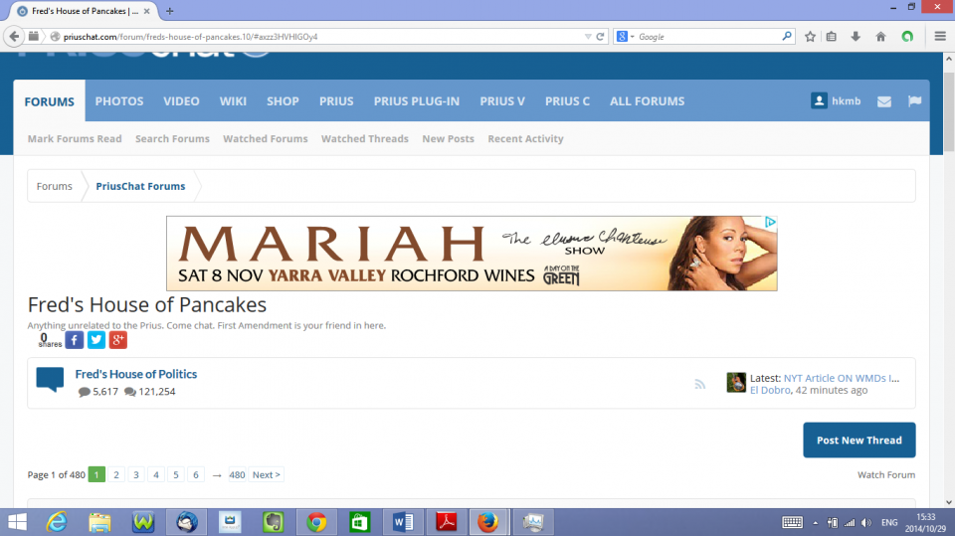Image resolution: width=955 pixels, height=536 pixels.
Task: Bookmark this page with the star icon
Action: coord(810,37)
